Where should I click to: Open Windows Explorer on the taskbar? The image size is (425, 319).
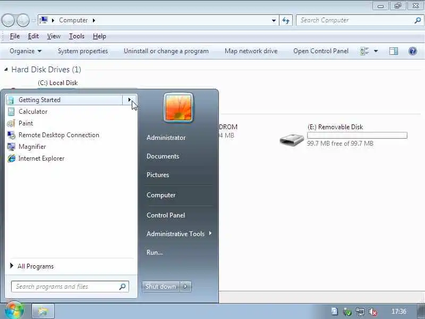tap(43, 311)
